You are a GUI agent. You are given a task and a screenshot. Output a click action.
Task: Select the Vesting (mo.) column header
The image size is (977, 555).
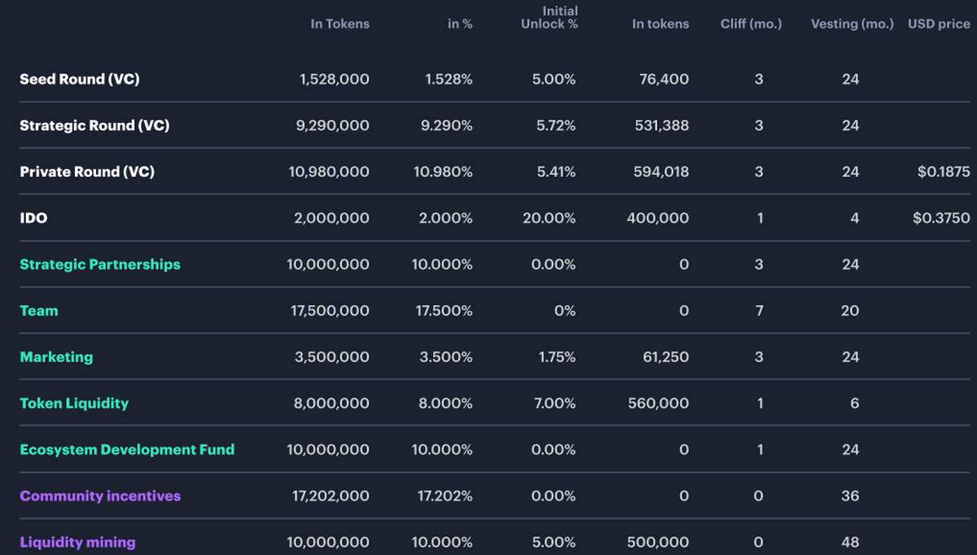(852, 24)
